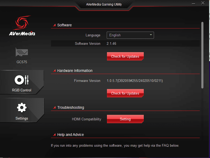Click the Troubleshooting heading

(71, 107)
